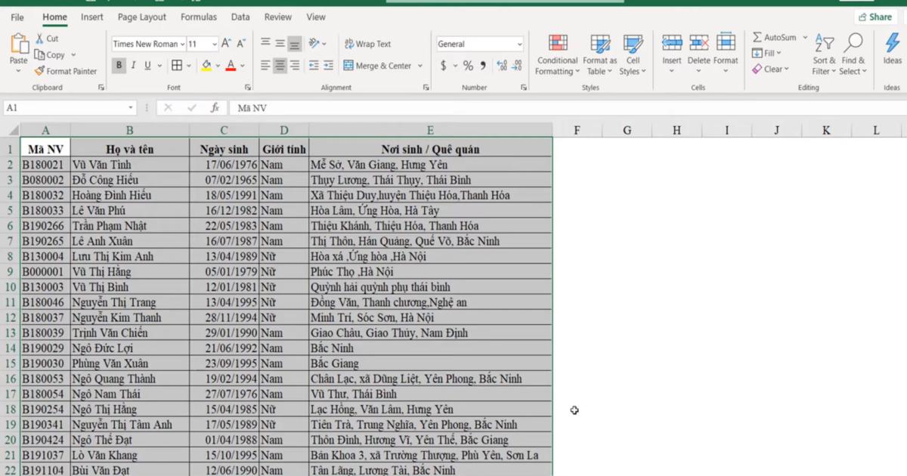Expand the Paste options arrow
Screen dimensions: 907x476
pos(18,71)
